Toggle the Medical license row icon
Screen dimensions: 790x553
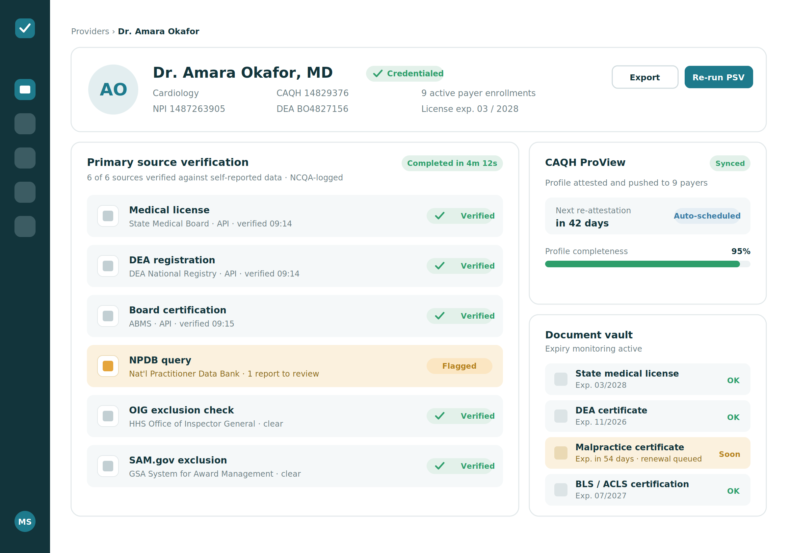tap(108, 216)
